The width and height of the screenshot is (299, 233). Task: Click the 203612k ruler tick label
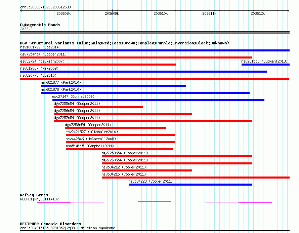(x=258, y=13)
